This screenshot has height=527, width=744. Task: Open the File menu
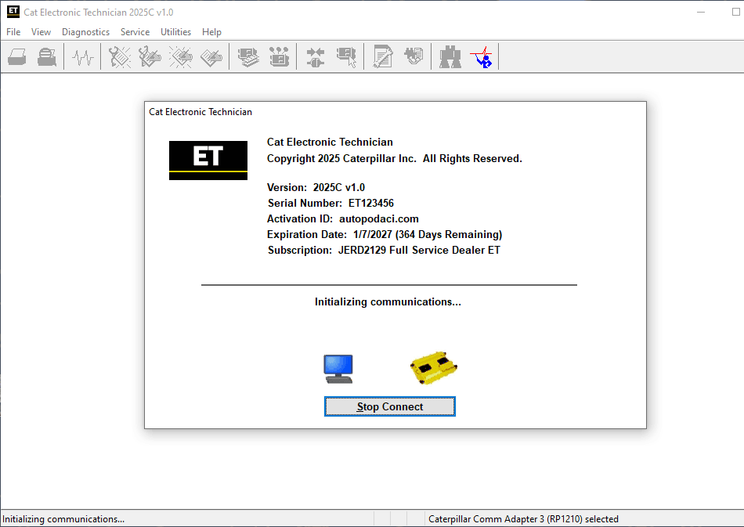pyautogui.click(x=13, y=32)
